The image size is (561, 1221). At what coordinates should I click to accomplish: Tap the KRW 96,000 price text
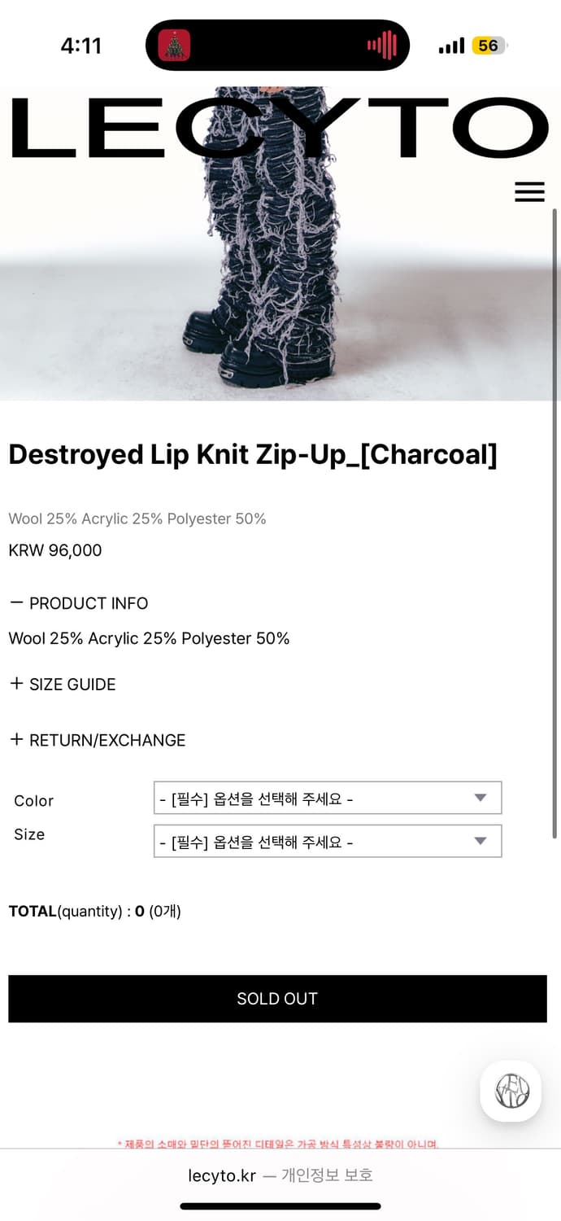click(x=55, y=550)
